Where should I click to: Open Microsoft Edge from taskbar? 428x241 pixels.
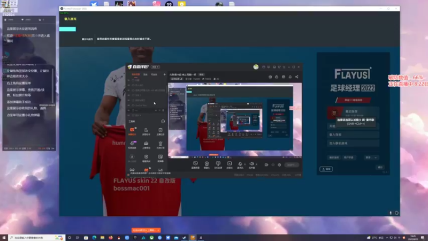click(x=94, y=238)
